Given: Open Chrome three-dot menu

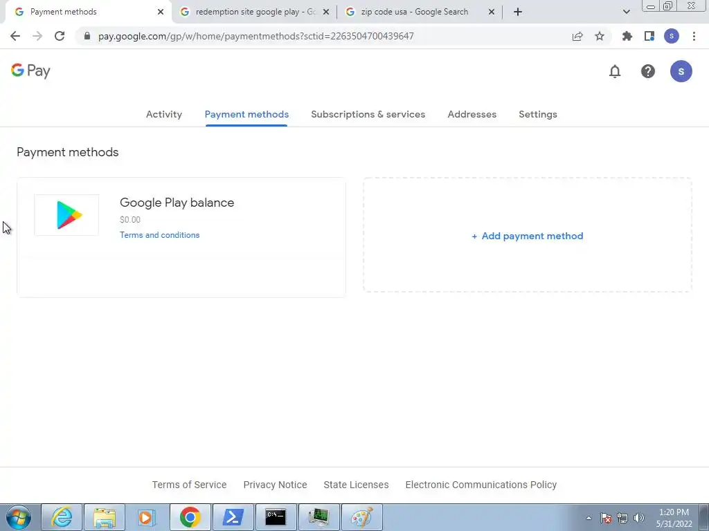Looking at the screenshot, I should [694, 36].
